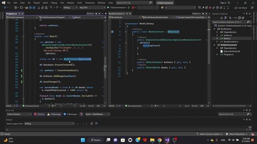Click the Undo arrow icon
This screenshot has width=257, height=144.
click(51, 8)
